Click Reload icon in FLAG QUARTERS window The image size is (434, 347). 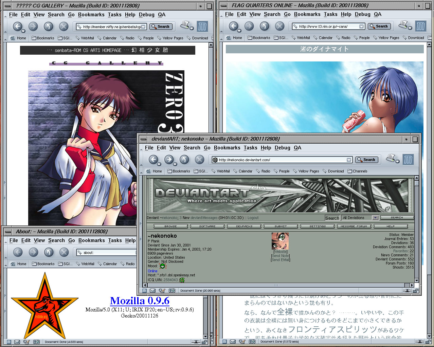click(265, 26)
